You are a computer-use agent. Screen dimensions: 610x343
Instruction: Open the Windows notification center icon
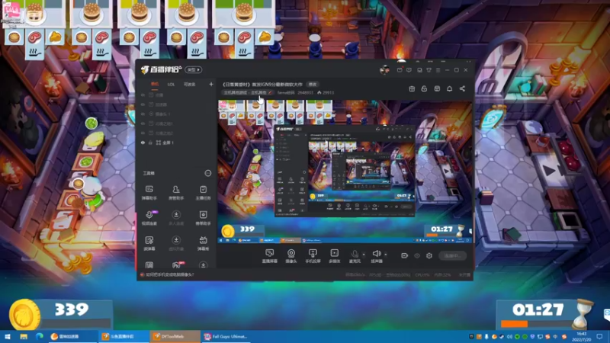tap(599, 336)
